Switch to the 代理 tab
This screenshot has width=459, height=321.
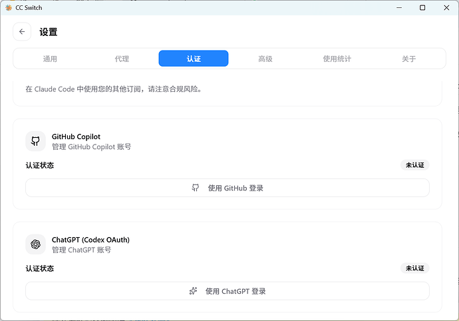pyautogui.click(x=122, y=59)
